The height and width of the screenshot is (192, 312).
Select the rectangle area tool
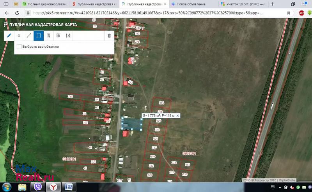click(x=39, y=35)
